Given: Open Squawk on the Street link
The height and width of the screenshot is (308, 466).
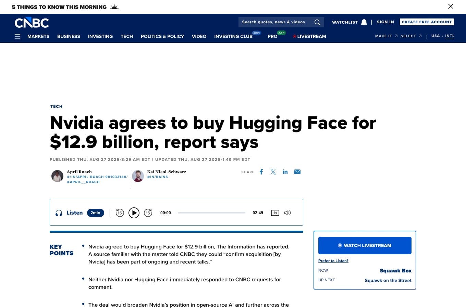Looking at the screenshot, I should coord(388,280).
